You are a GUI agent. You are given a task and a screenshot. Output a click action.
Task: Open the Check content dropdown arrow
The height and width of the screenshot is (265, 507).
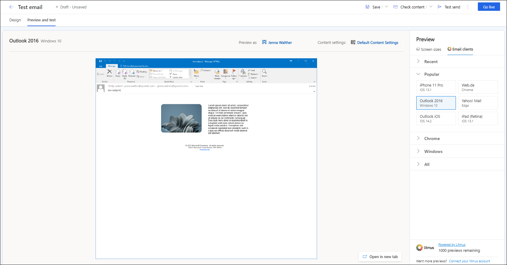[431, 7]
